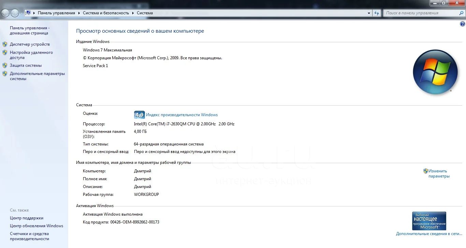Open recent pages dropdown next to nav arrows
This screenshot has height=248, width=466.
tap(21, 13)
